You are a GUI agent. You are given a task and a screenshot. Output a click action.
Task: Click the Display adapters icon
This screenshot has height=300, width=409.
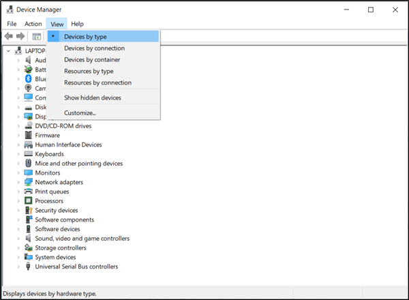coord(28,117)
